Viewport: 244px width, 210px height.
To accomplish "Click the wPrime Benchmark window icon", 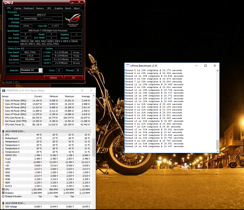I will point(127,66).
